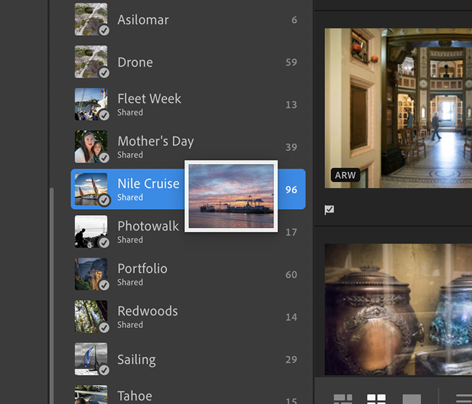Click the Shared label under Redwoods
This screenshot has width=472, height=404.
pos(130,324)
